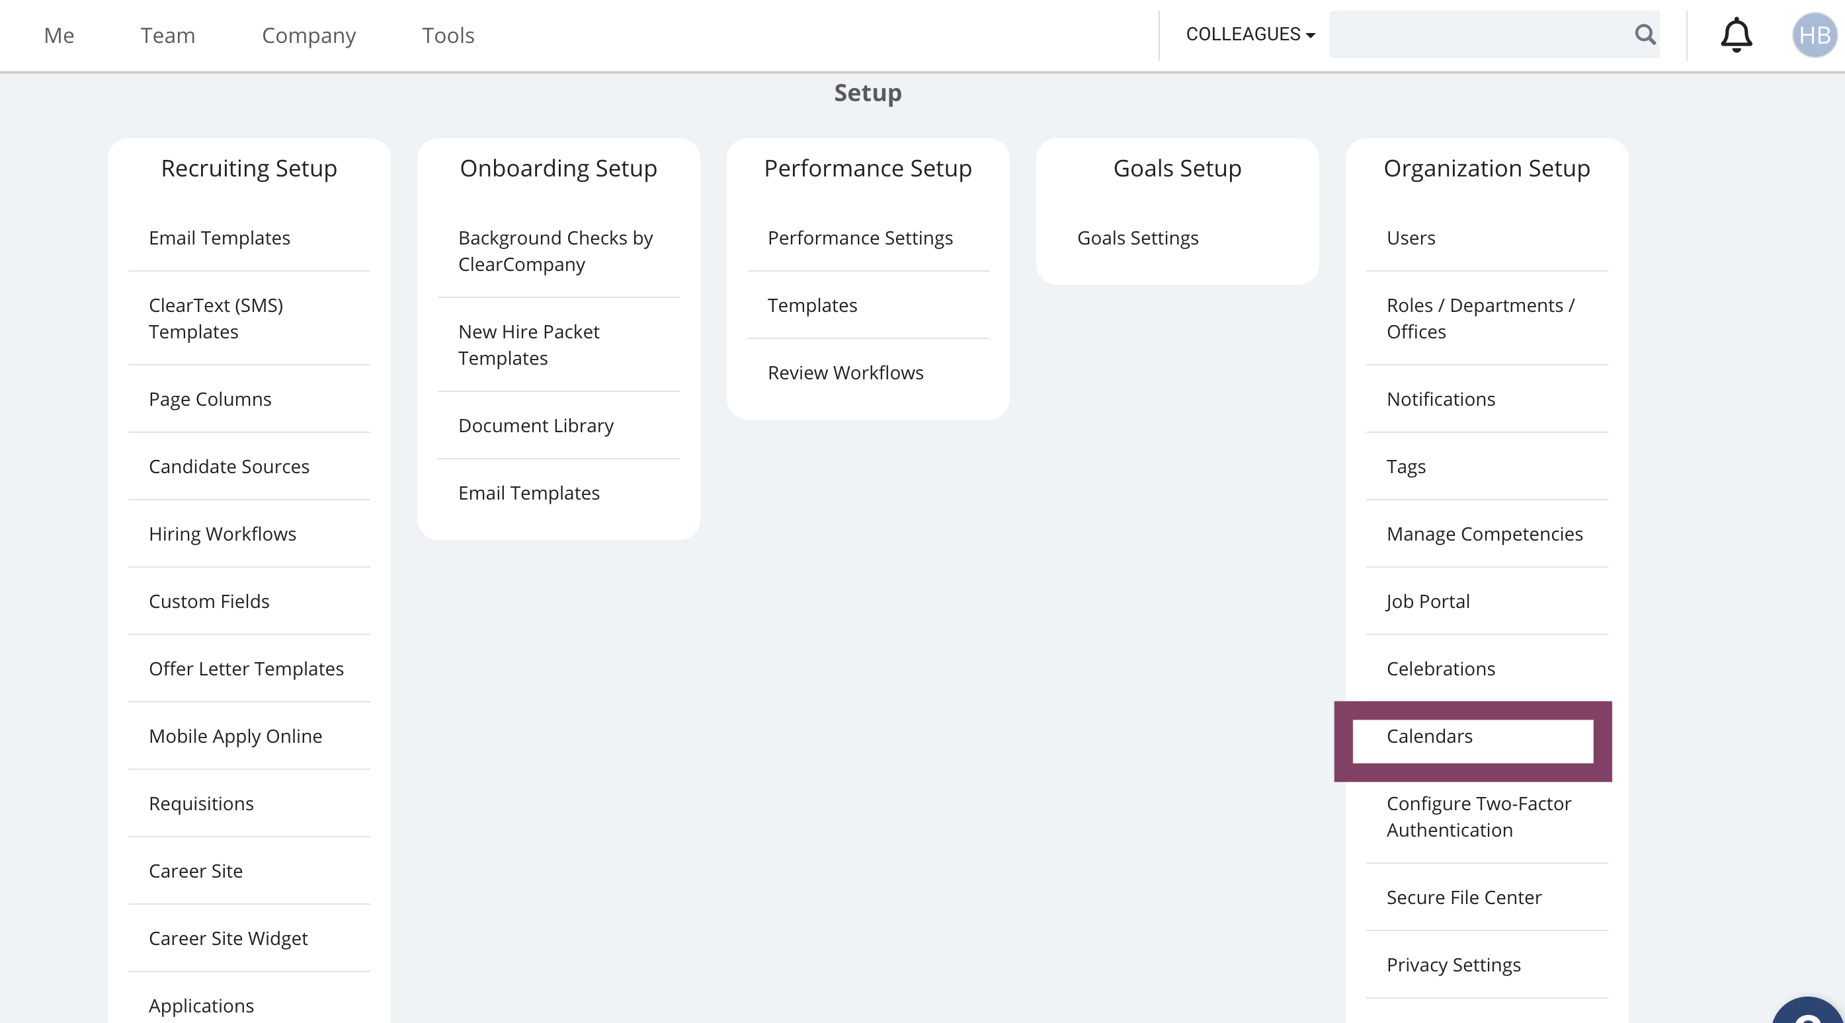1845x1023 pixels.
Task: Open Goals Settings
Action: pos(1137,238)
